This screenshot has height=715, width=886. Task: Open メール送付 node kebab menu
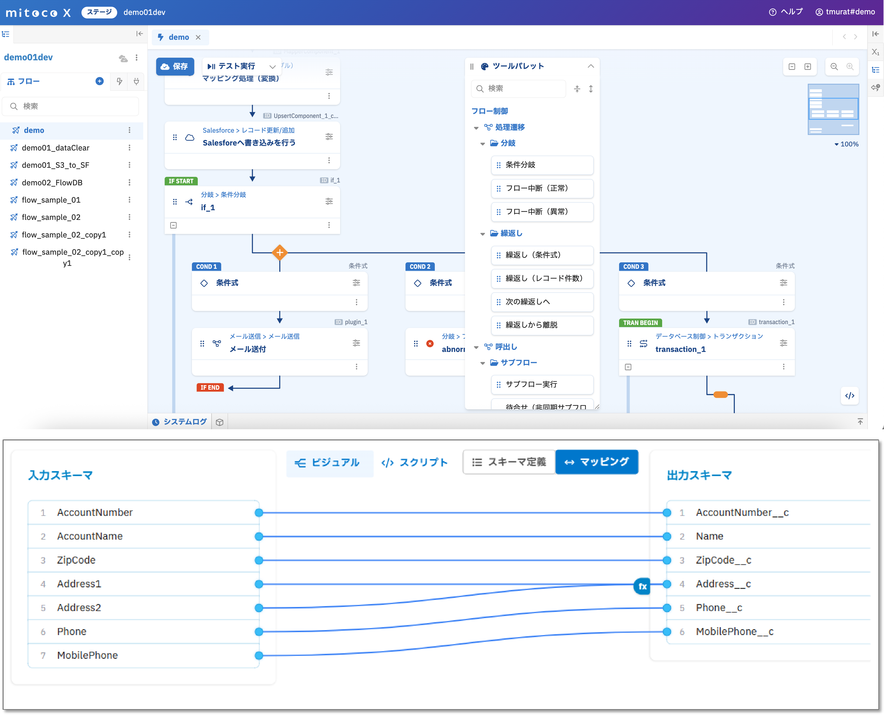tap(357, 367)
